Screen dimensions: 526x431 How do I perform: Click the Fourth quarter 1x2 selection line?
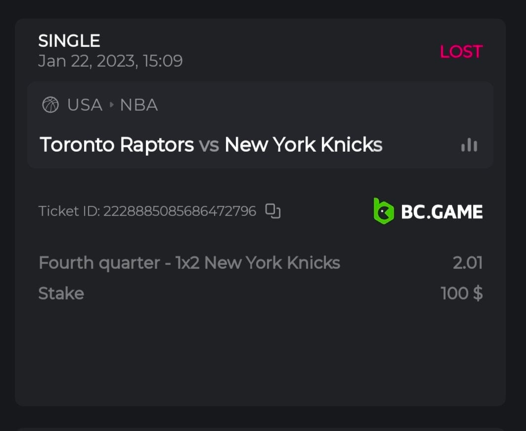189,262
